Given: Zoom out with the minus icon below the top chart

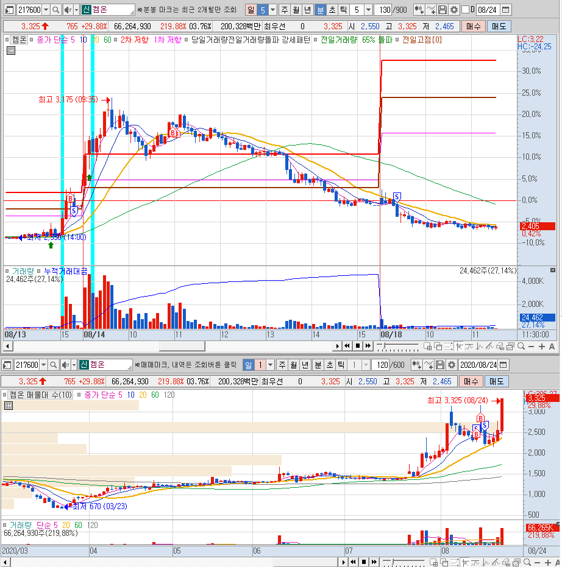Looking at the screenshot, I should coord(532,347).
